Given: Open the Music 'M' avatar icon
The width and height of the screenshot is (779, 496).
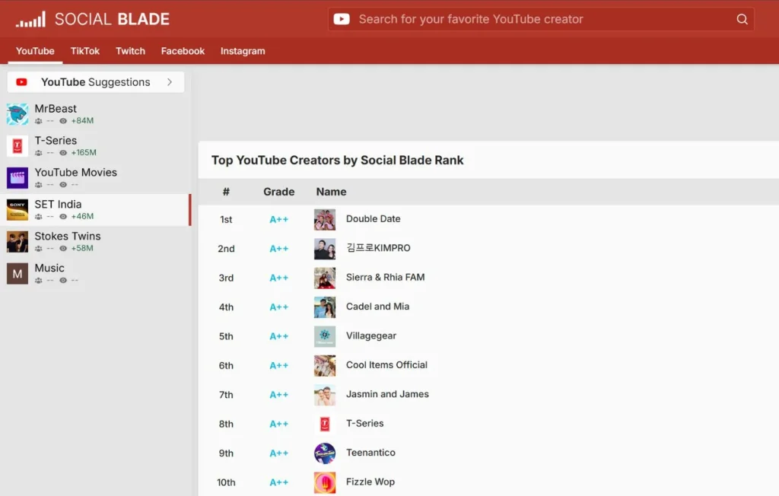Looking at the screenshot, I should 17,273.
